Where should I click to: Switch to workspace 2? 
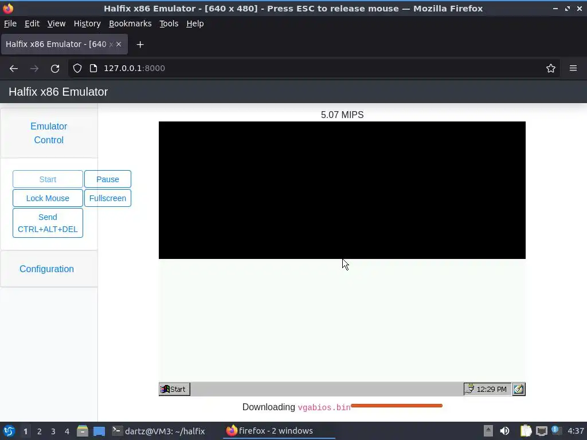[x=40, y=431]
